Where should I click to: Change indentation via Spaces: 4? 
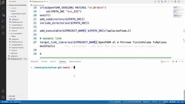(x=147, y=102)
